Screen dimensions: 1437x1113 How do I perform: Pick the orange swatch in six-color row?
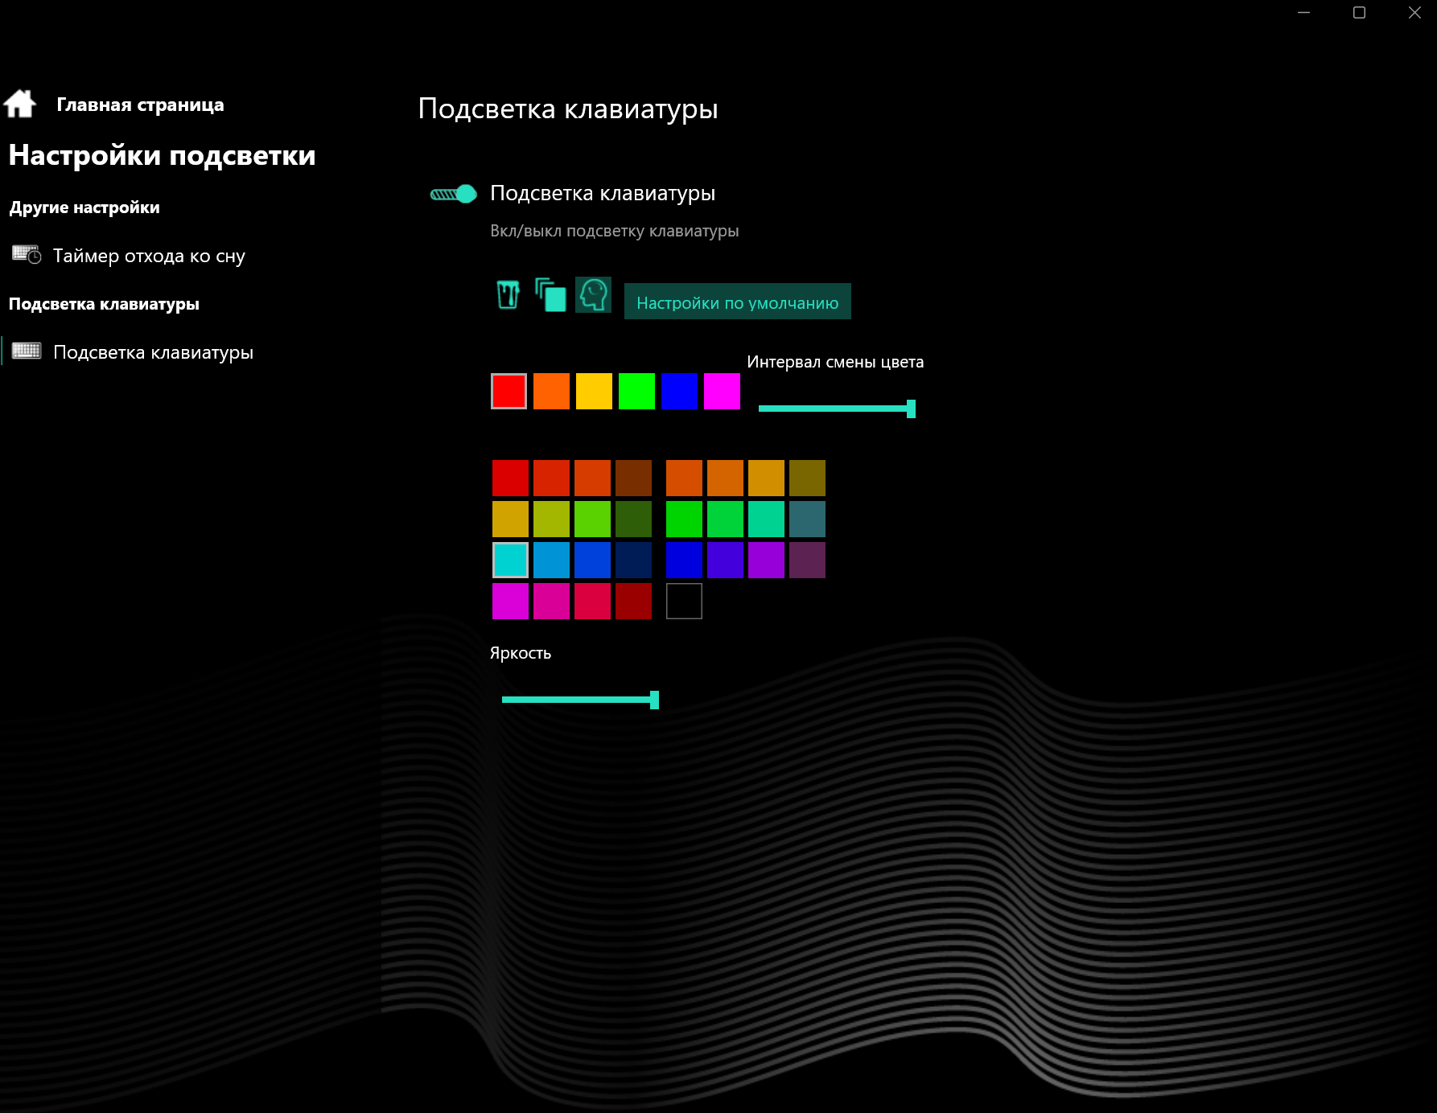[x=552, y=392]
